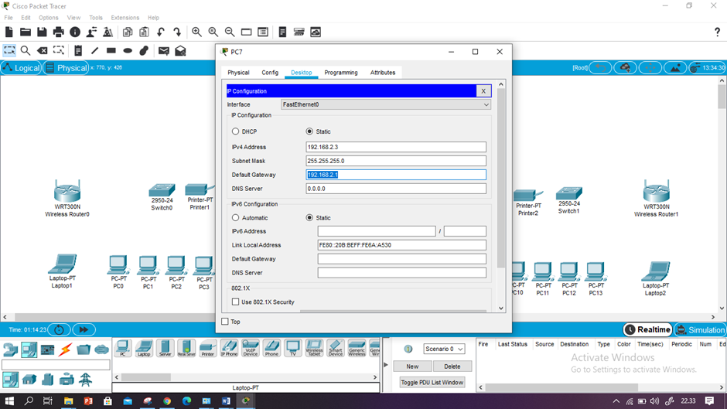Open the Attributes tab in PC7
Viewport: 727px width, 409px height.
coord(383,73)
